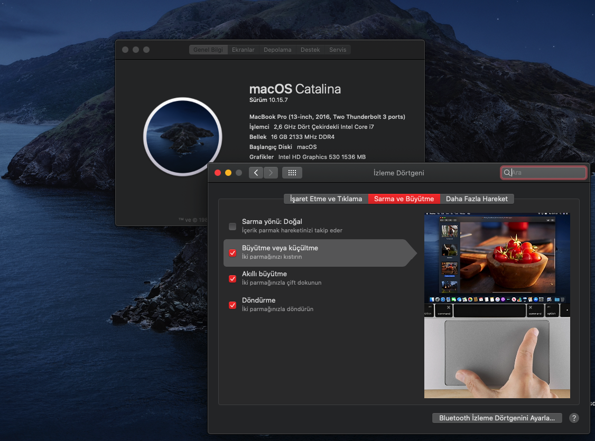595x441 pixels.
Task: Click Grafikler Intel HD Graphics 530 line
Action: (308, 157)
